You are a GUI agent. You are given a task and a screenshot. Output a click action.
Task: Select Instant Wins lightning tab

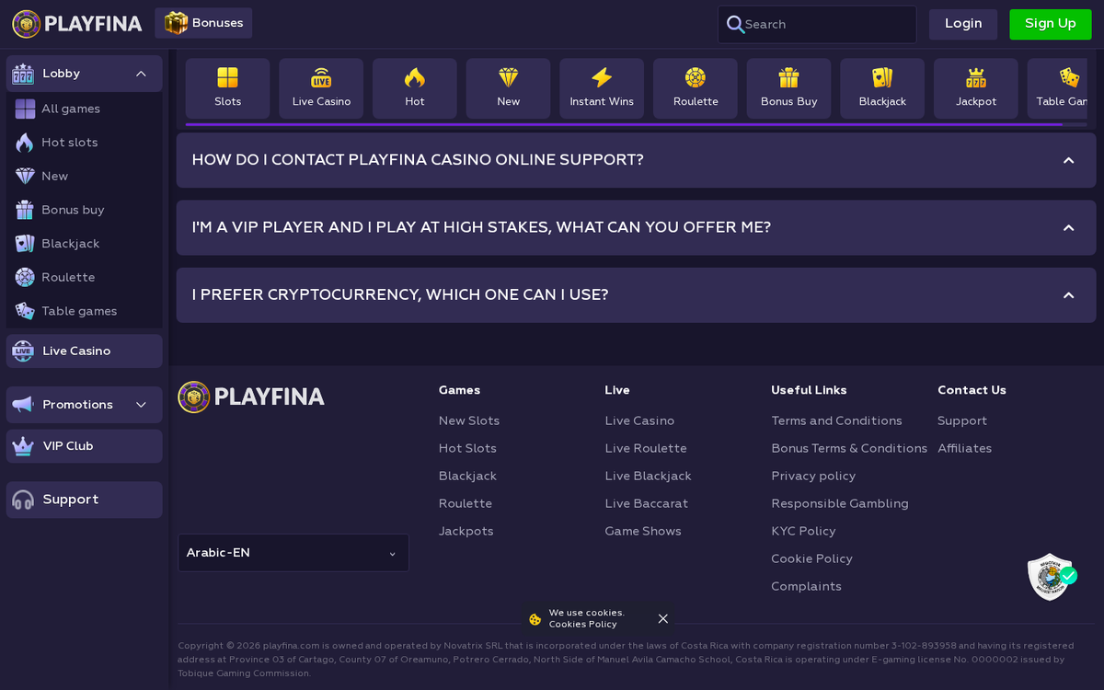point(602,88)
